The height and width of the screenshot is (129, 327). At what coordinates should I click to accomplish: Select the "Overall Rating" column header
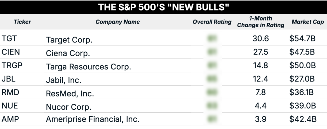pyautogui.click(x=212, y=22)
